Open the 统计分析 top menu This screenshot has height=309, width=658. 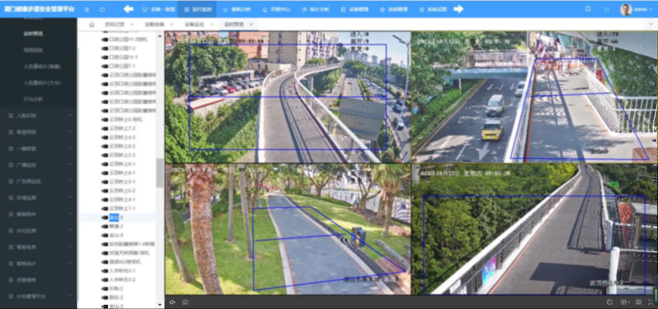316,9
